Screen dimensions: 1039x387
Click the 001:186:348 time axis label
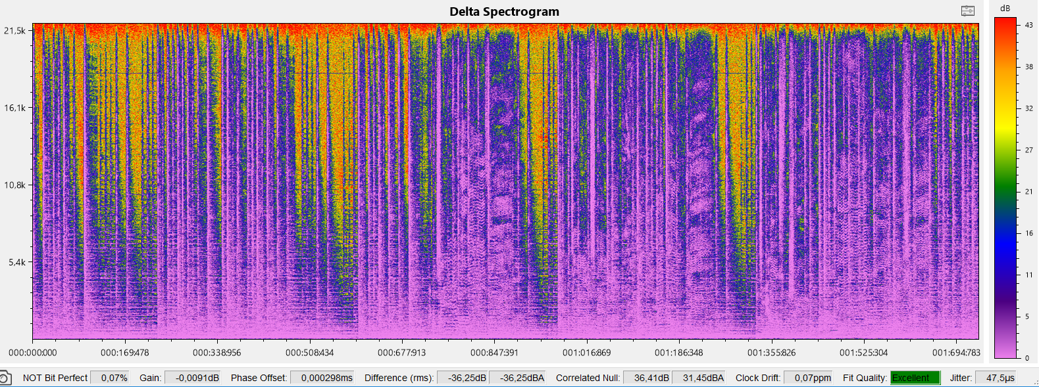[679, 353]
